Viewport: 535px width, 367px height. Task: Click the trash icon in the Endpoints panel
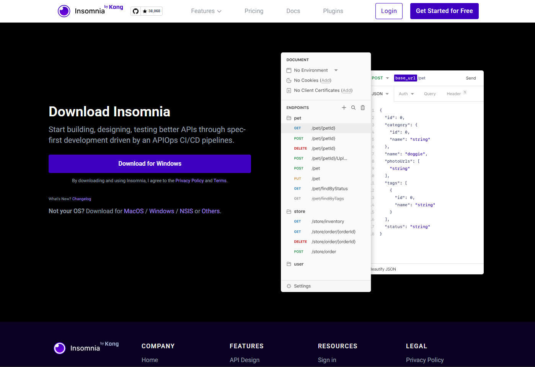tap(362, 108)
